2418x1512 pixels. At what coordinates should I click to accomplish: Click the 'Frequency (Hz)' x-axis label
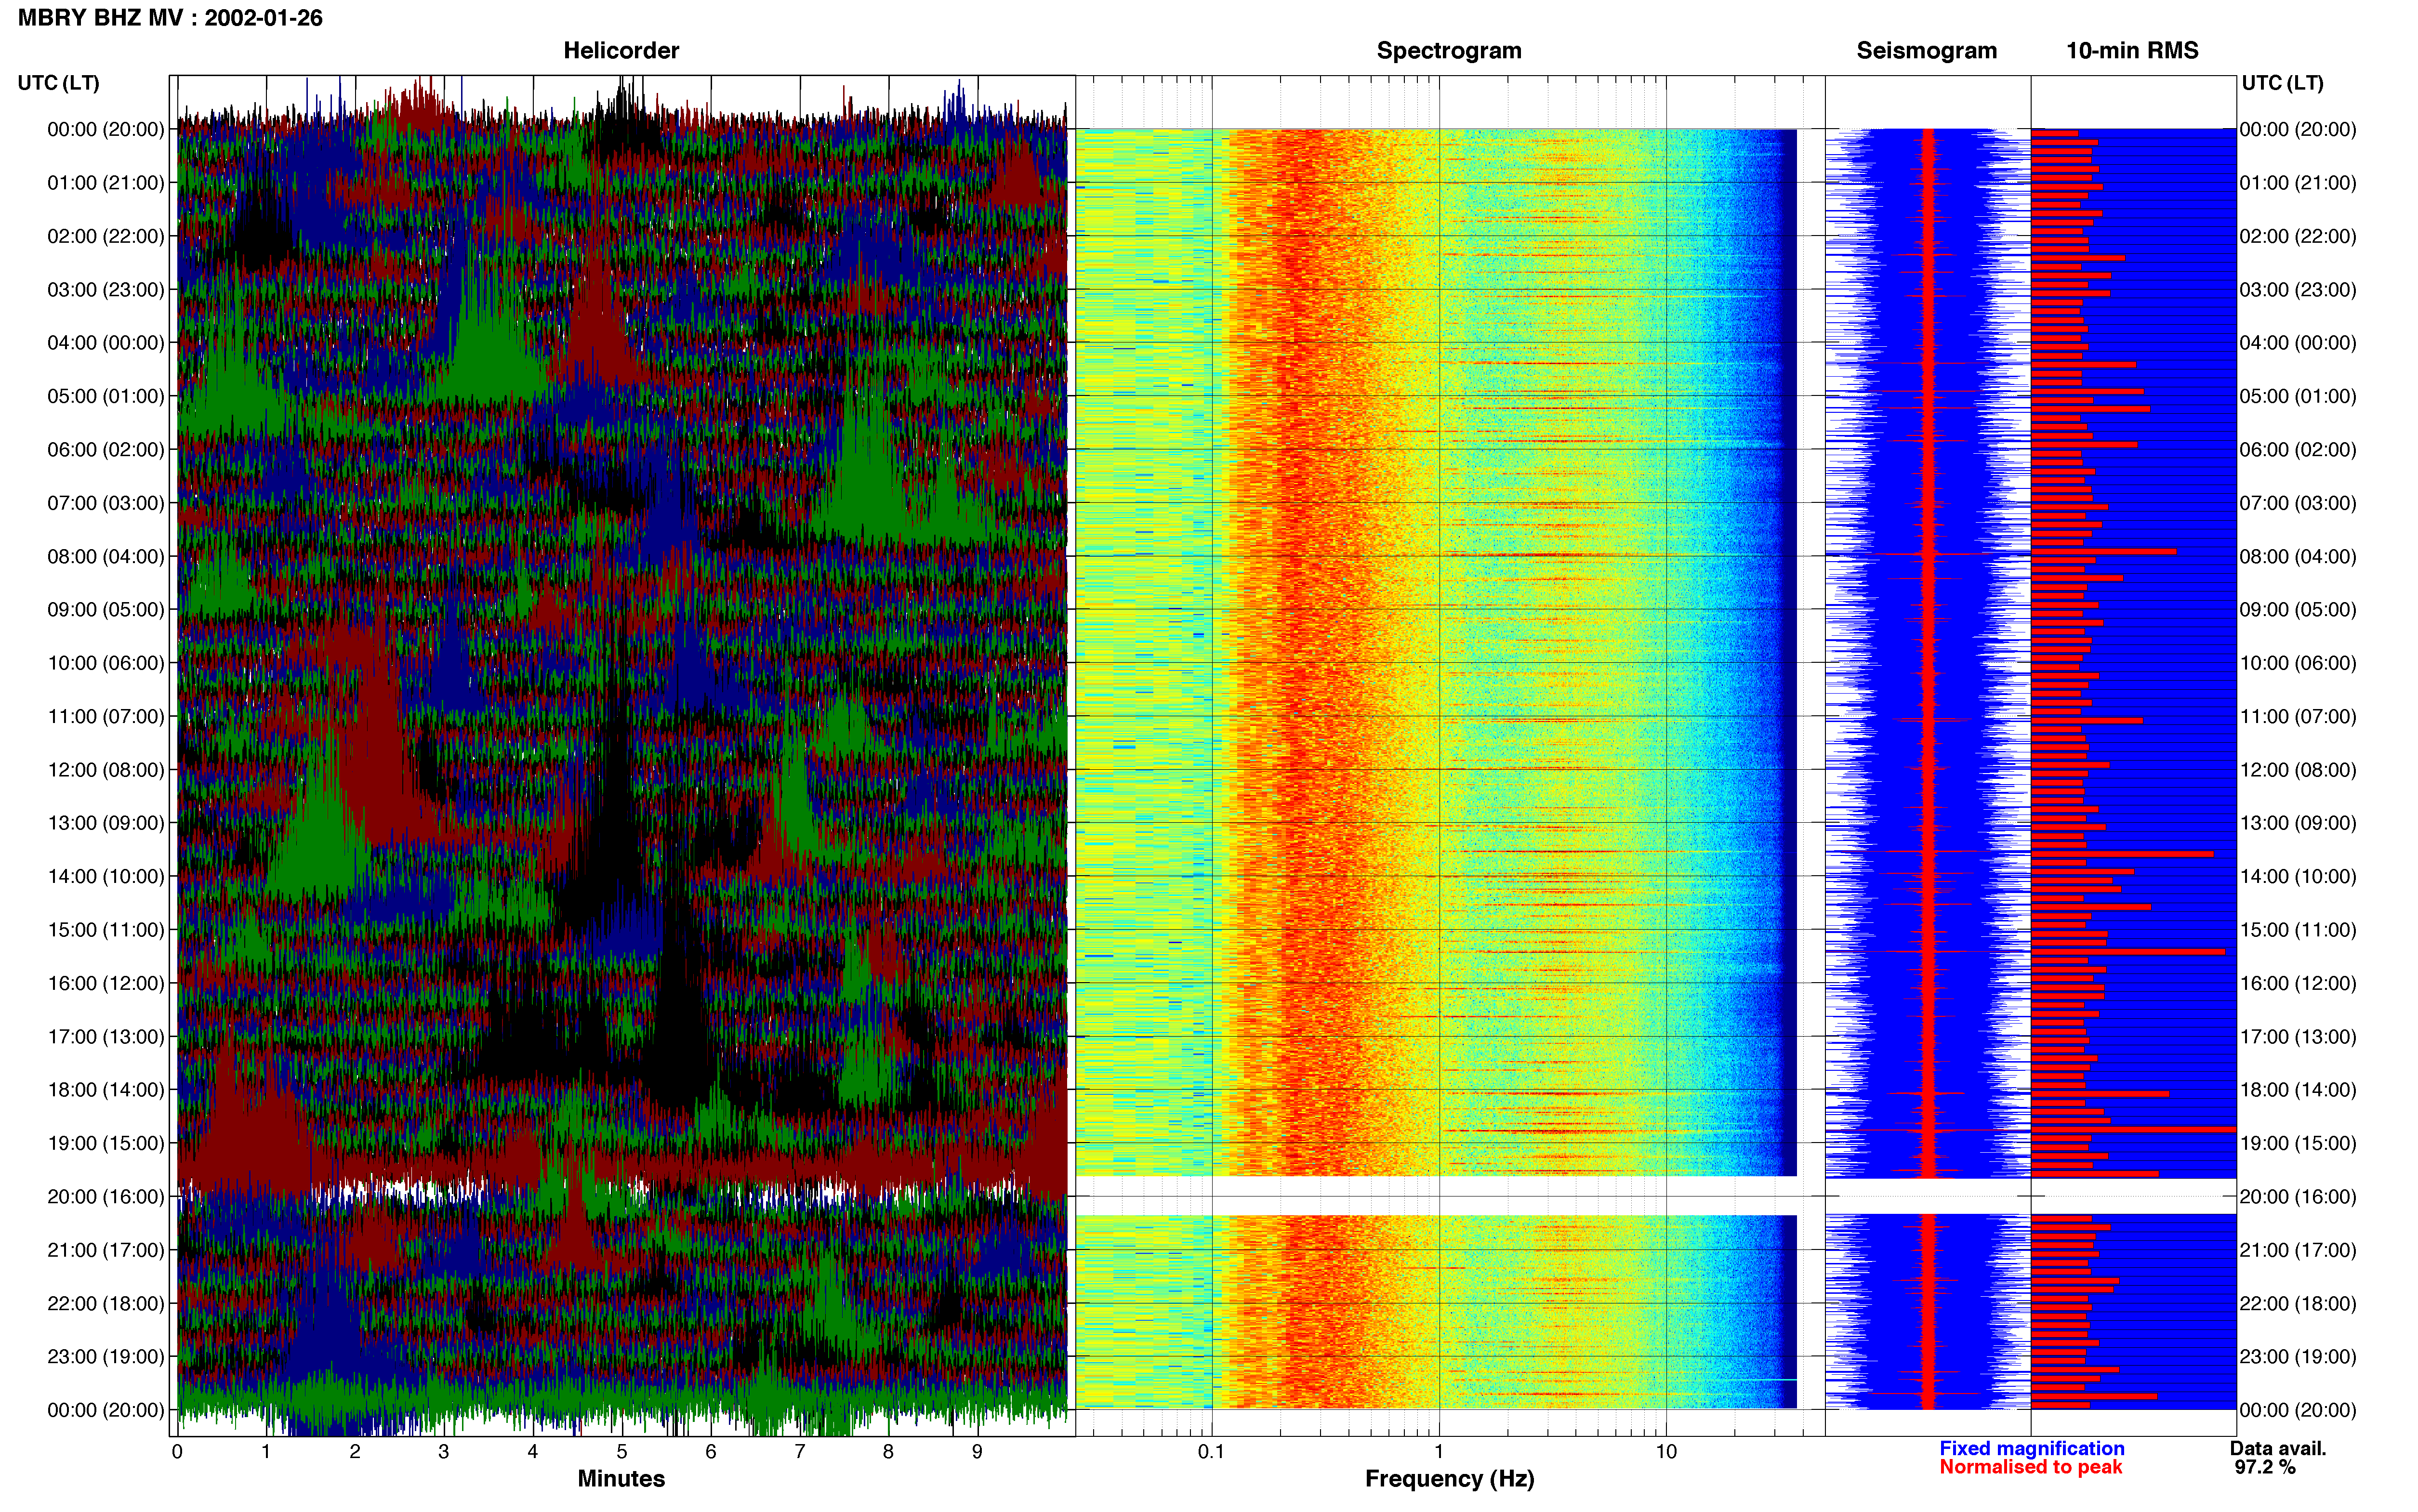click(1449, 1479)
